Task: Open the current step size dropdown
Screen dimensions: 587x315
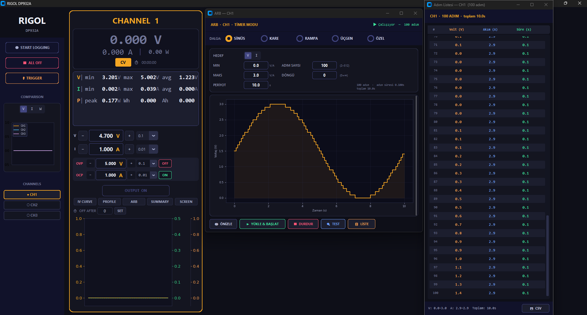Action: [154, 149]
